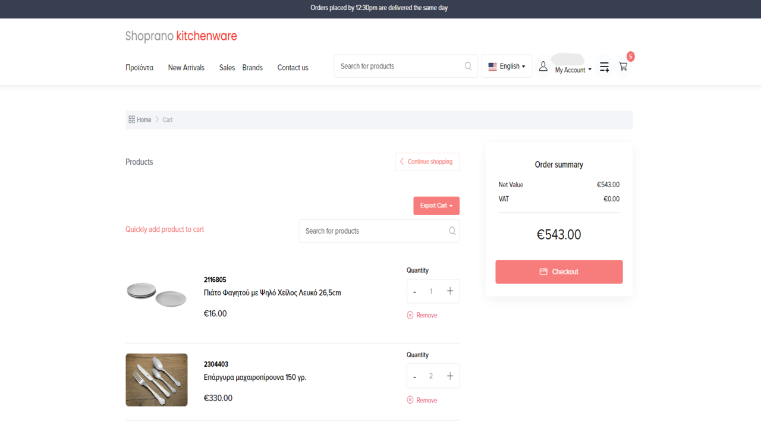Viewport: 761px width, 428px height.
Task: Click the My Account person icon
Action: click(x=543, y=66)
